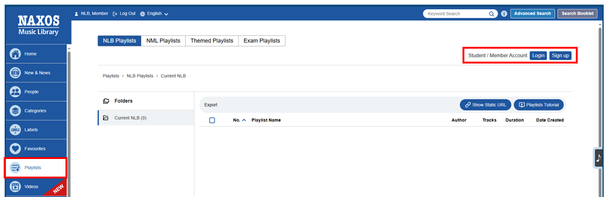606x197 pixels.
Task: Open the Favourites heart icon
Action: (15, 149)
